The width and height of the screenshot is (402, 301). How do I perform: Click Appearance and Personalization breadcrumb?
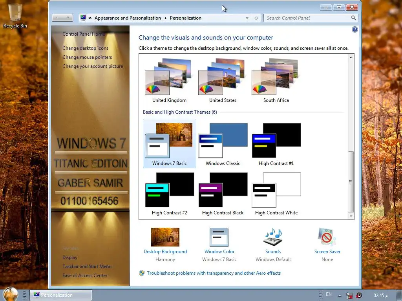[128, 18]
